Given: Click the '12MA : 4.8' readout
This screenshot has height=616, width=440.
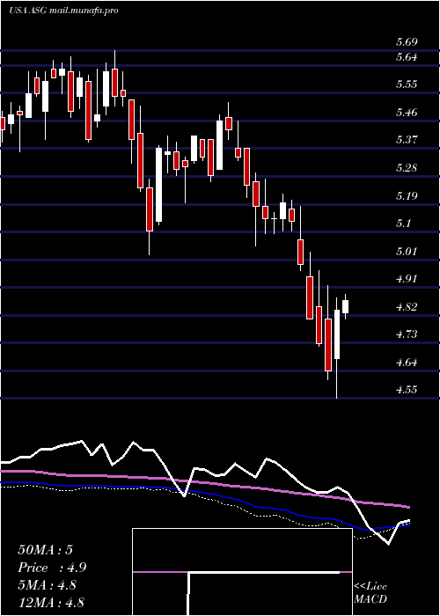Looking at the screenshot, I should tap(51, 603).
